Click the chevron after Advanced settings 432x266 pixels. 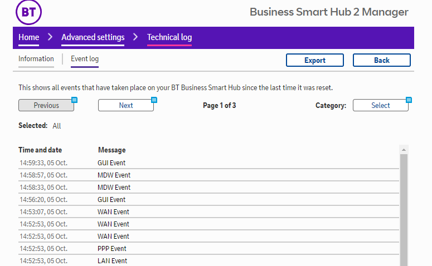pos(135,37)
